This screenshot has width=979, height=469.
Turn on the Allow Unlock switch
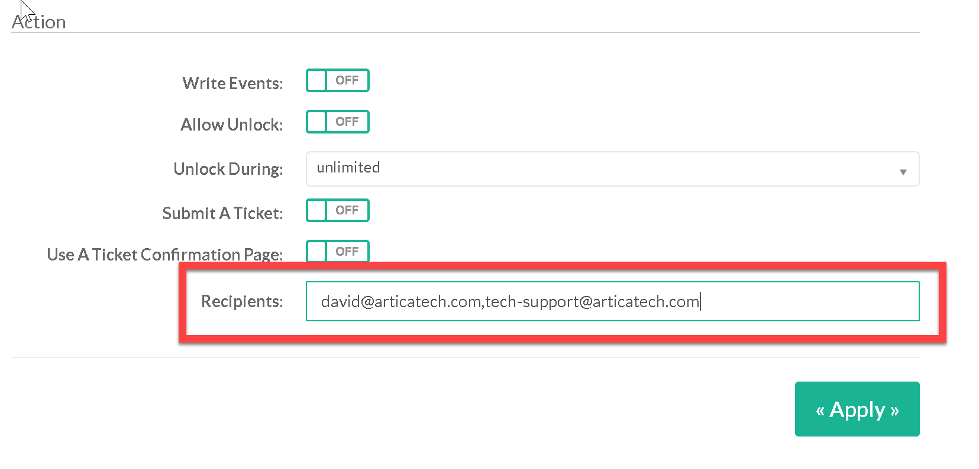[x=337, y=122]
